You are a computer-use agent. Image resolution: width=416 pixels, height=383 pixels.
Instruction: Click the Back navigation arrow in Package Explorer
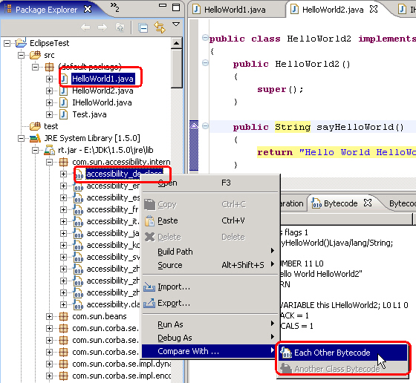click(x=85, y=27)
